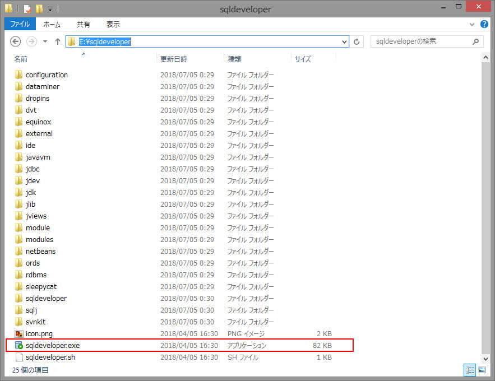
Task: Switch to large thumbnails view layout
Action: tap(482, 370)
